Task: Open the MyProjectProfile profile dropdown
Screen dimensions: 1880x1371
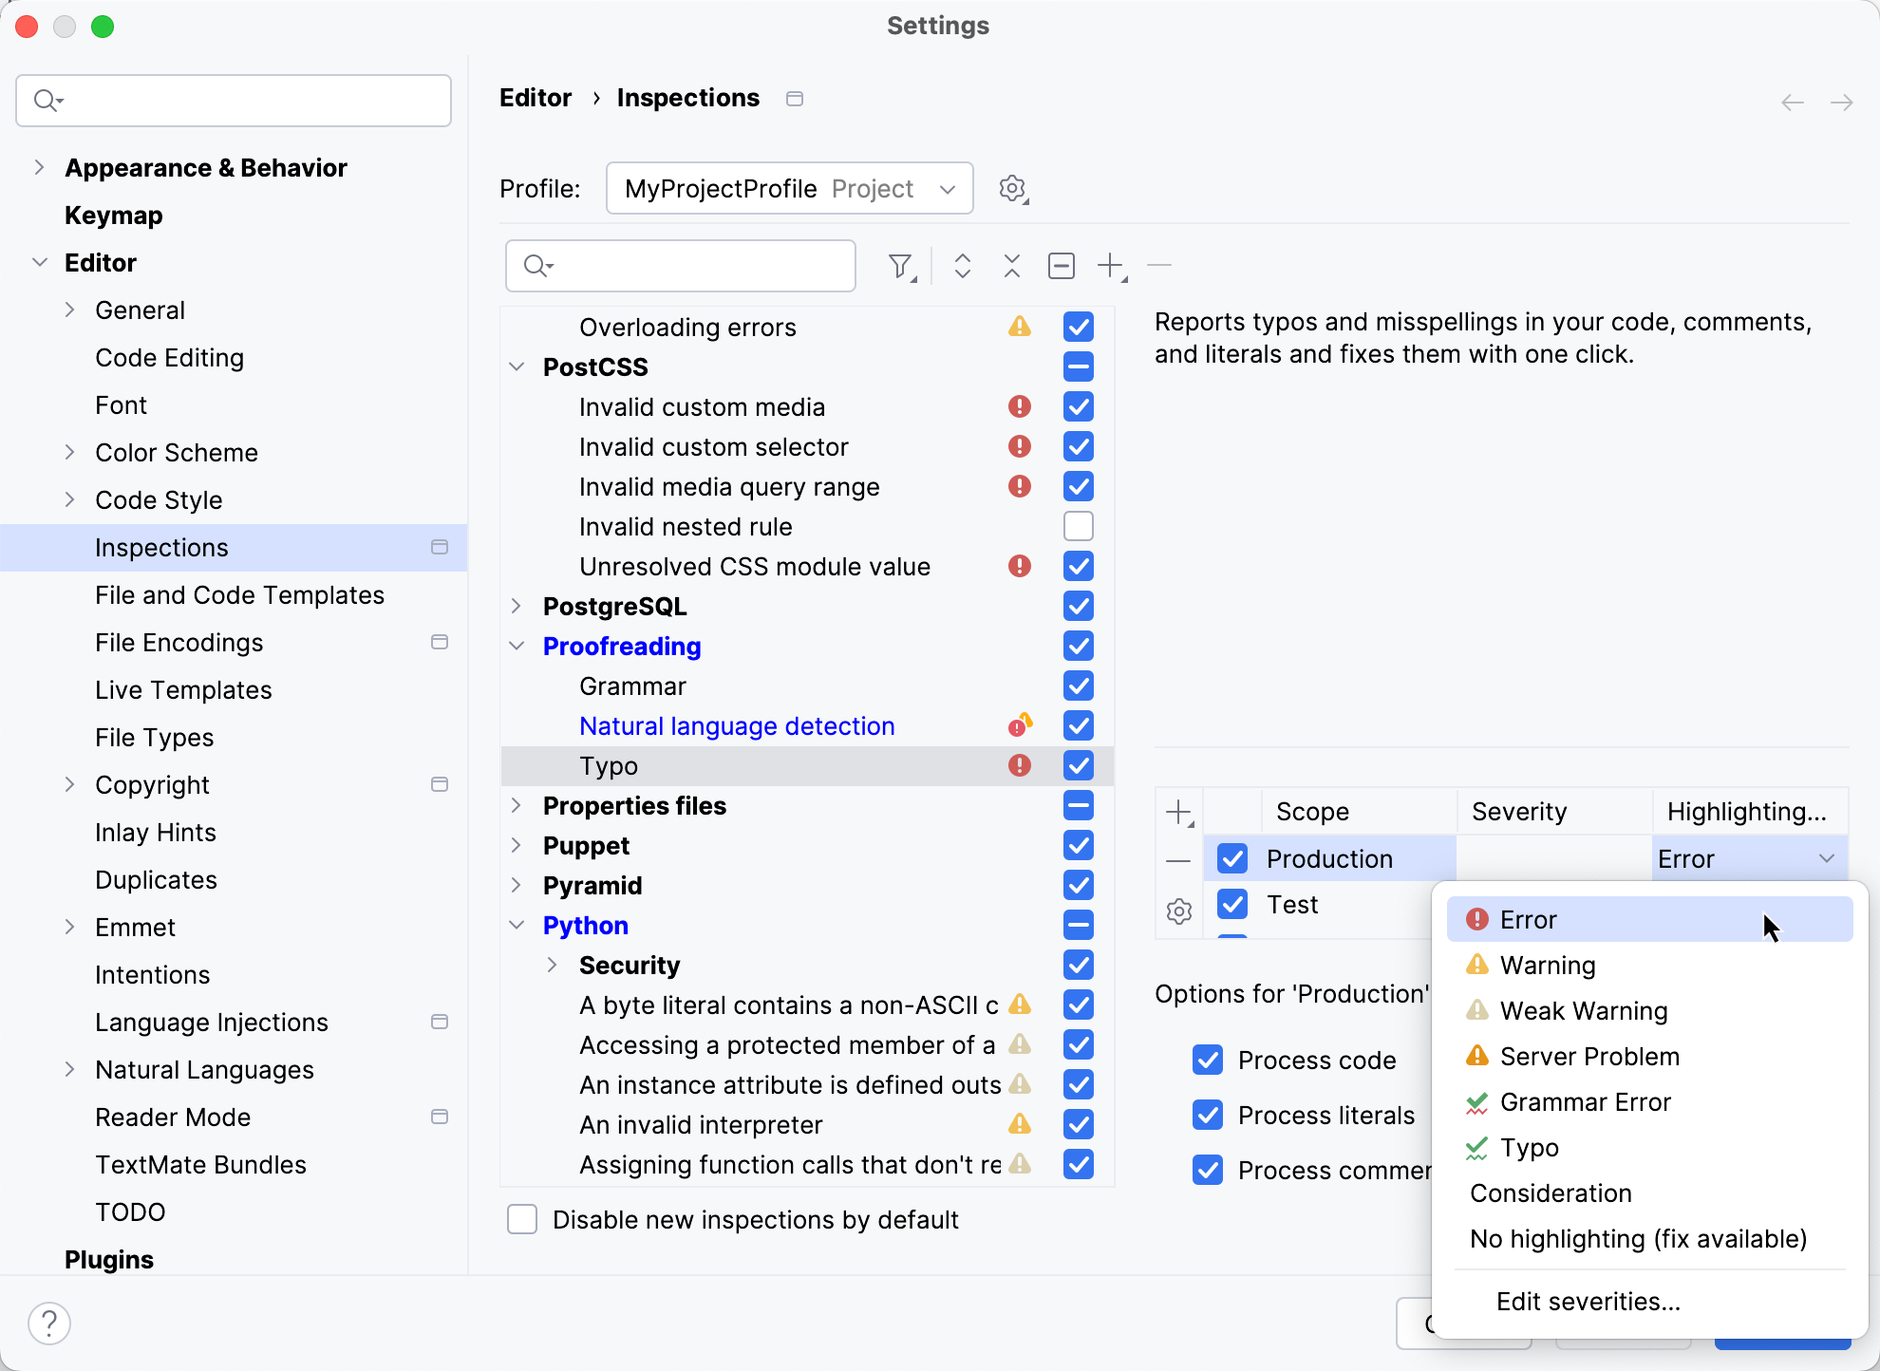Action: pyautogui.click(x=789, y=189)
